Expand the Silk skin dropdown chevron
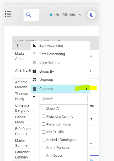114x161 pixels. click(80, 15)
